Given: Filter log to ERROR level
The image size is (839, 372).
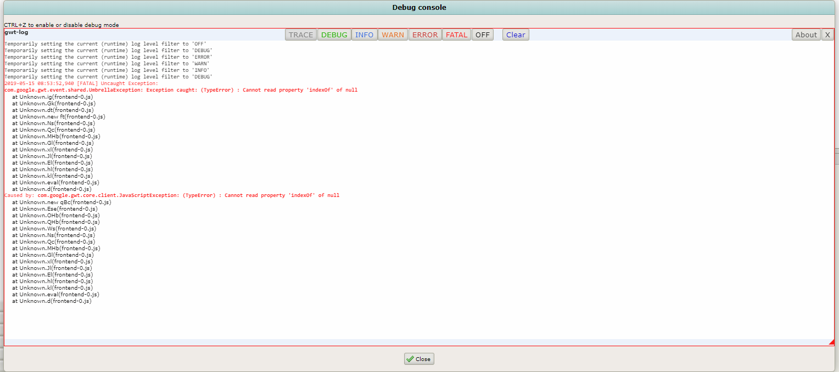Looking at the screenshot, I should pos(424,35).
